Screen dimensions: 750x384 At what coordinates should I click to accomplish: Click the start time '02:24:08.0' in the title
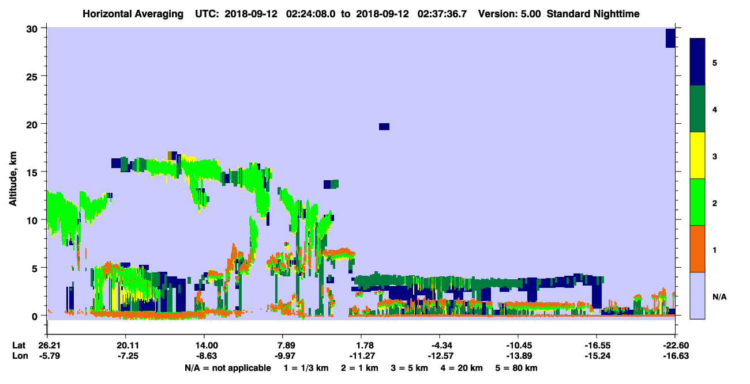click(310, 13)
